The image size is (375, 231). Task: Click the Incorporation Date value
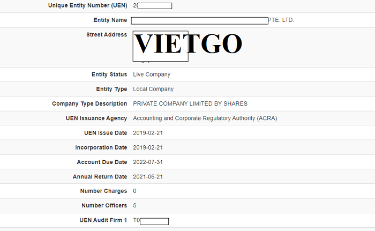(148, 147)
